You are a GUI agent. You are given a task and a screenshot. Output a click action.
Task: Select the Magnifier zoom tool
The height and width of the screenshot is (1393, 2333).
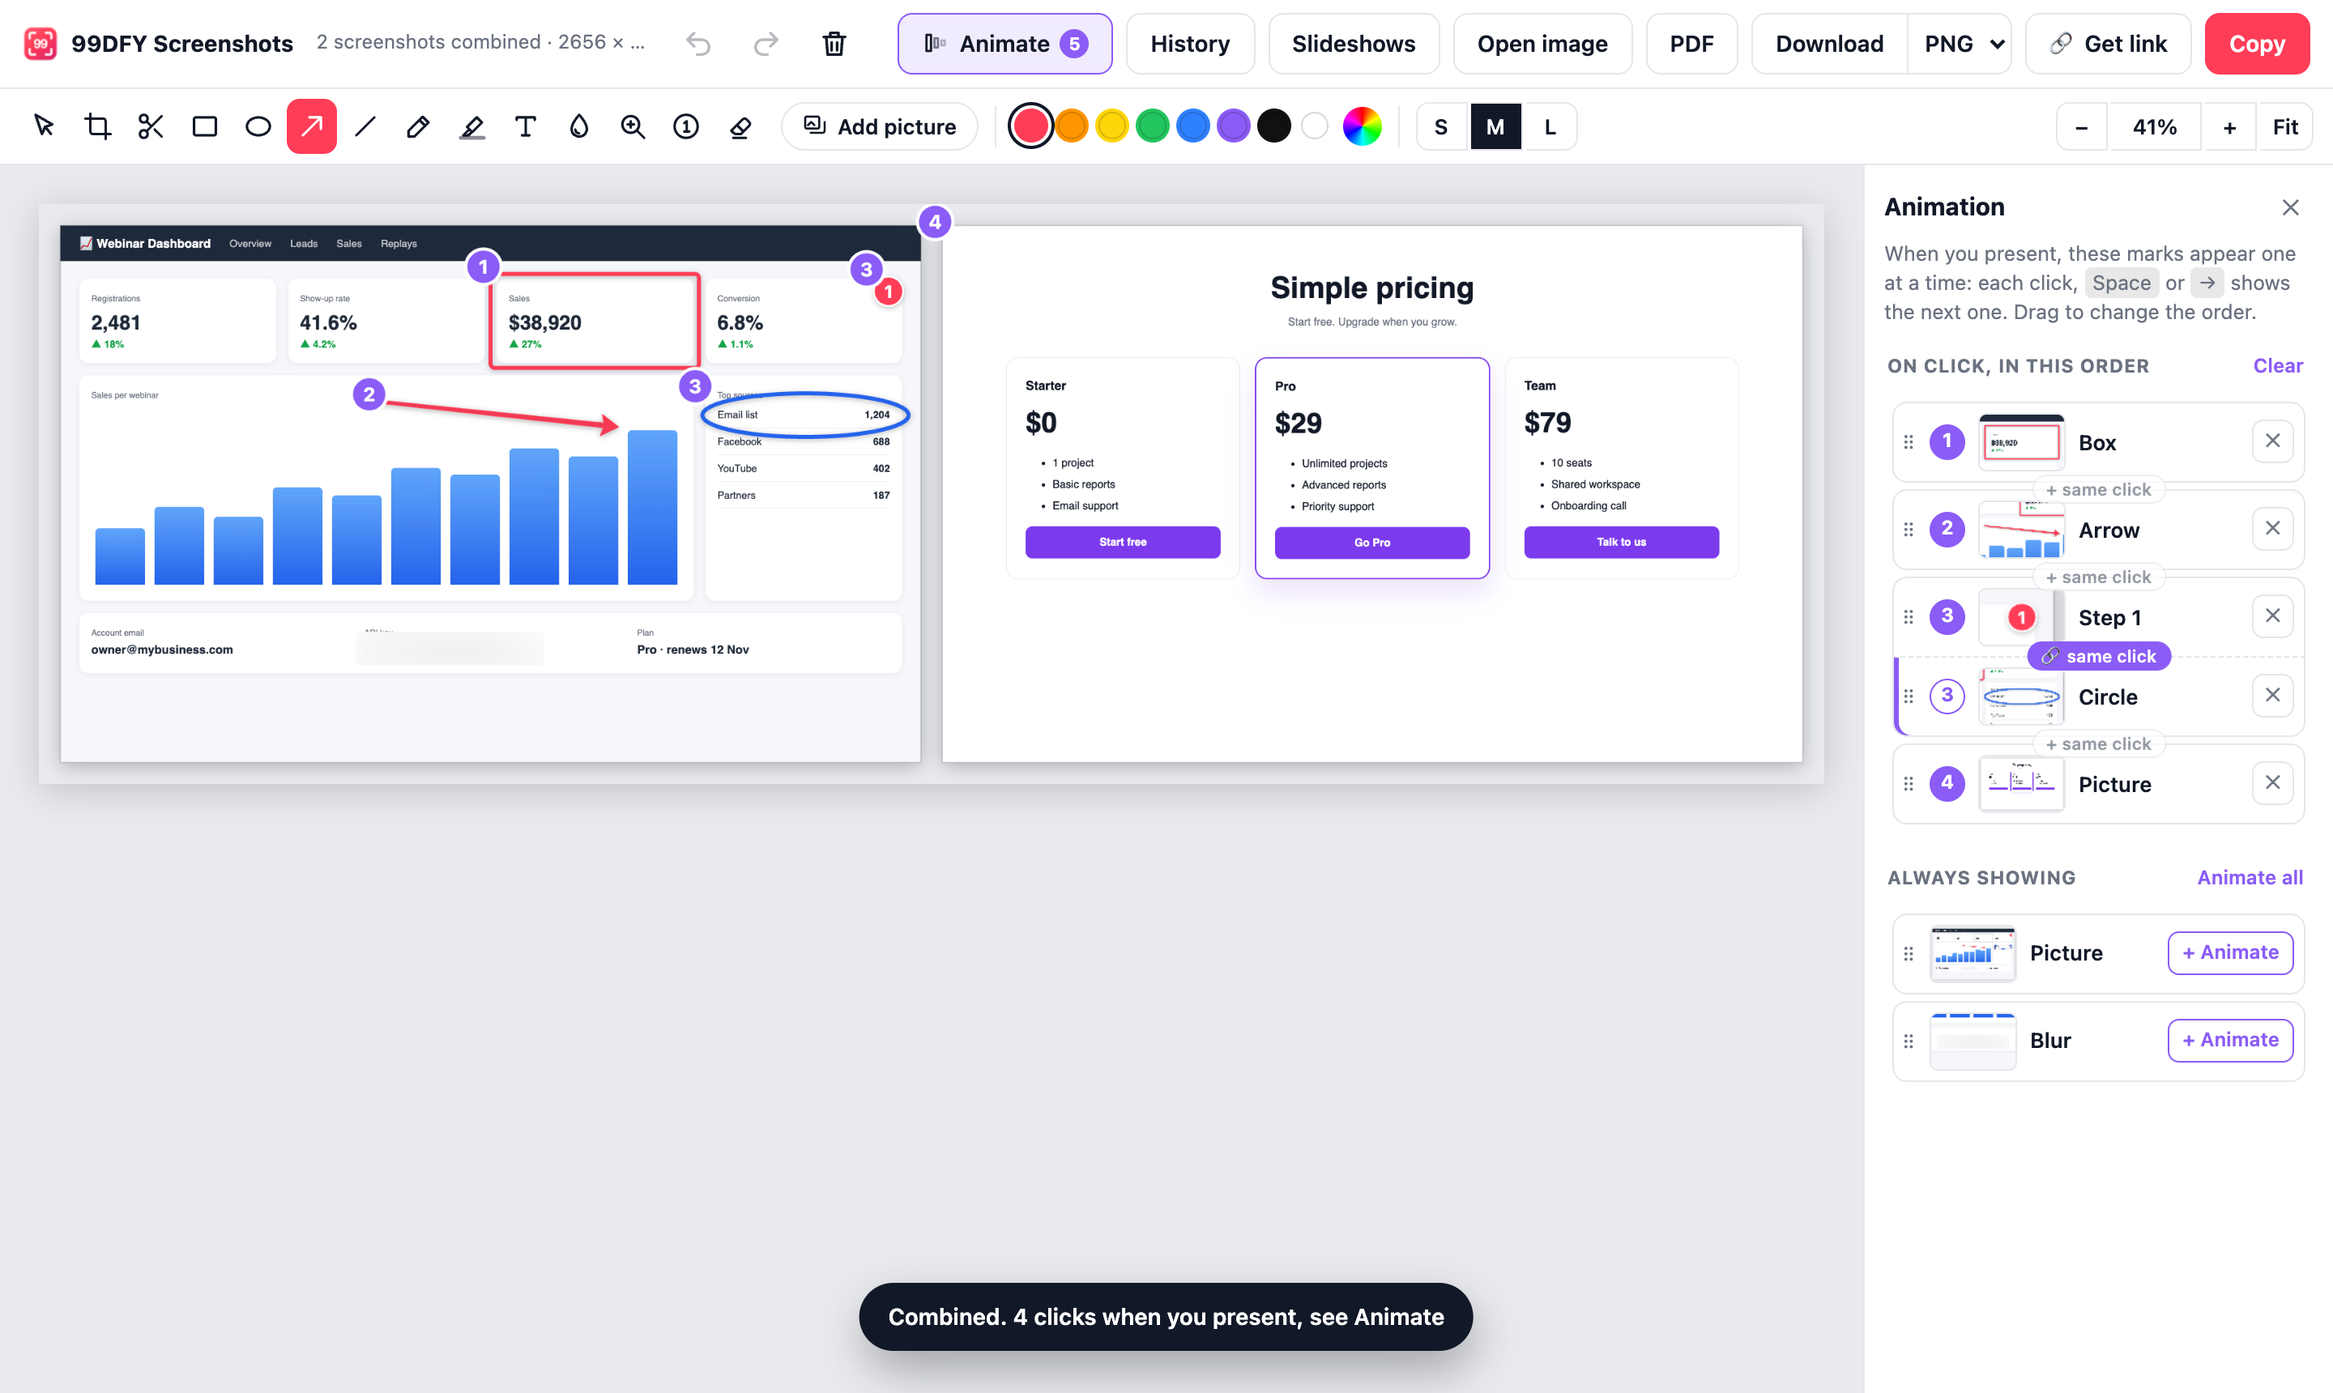(633, 126)
